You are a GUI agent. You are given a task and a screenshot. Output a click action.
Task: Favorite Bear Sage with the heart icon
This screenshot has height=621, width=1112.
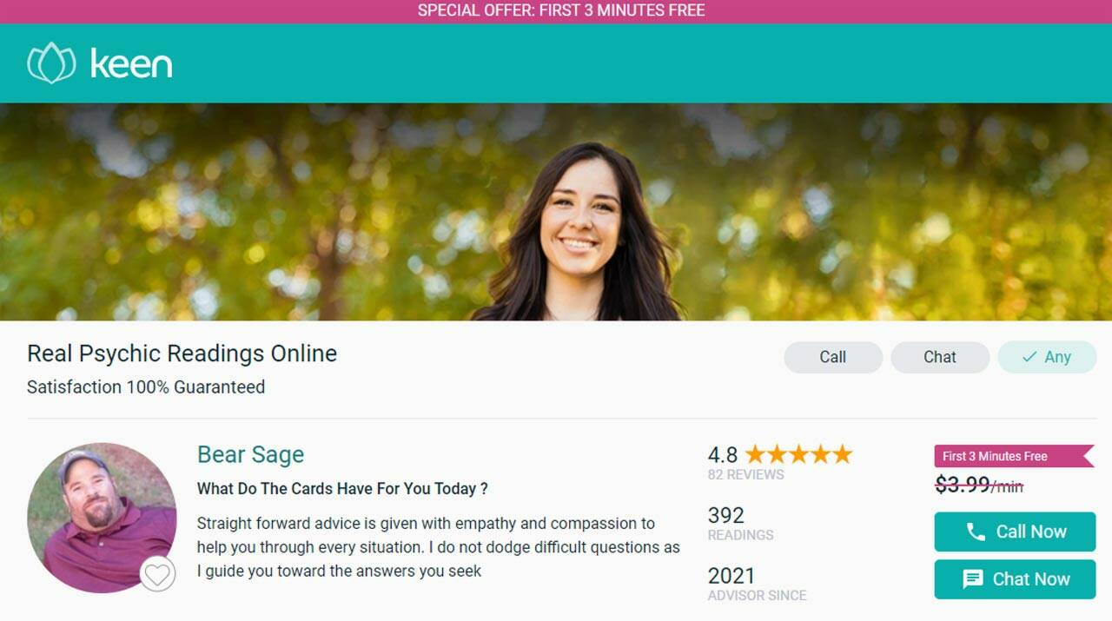pyautogui.click(x=157, y=574)
